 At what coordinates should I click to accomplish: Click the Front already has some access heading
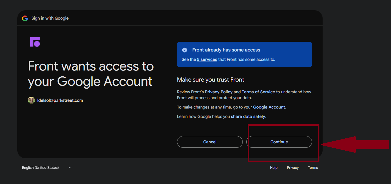coord(226,50)
